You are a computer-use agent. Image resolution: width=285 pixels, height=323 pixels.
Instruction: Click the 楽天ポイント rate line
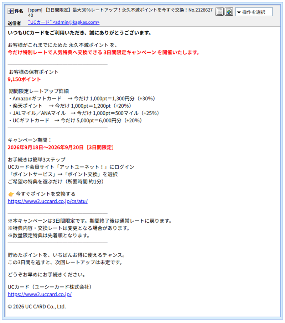pyautogui.click(x=70, y=106)
